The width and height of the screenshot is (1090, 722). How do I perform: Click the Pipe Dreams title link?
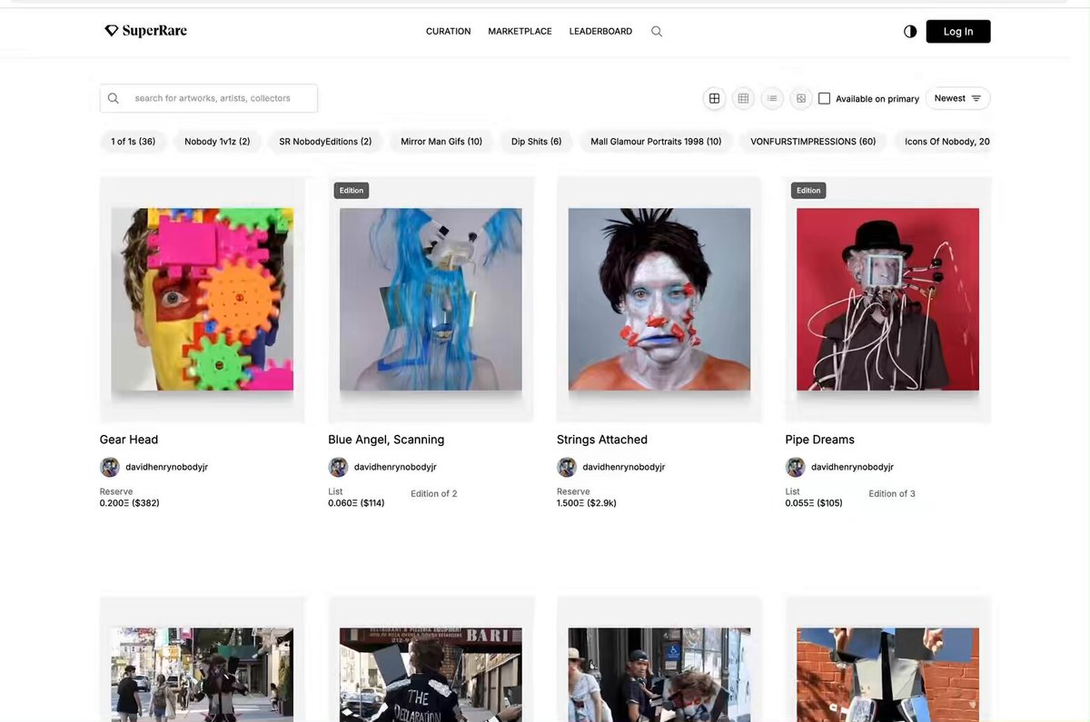[820, 440]
